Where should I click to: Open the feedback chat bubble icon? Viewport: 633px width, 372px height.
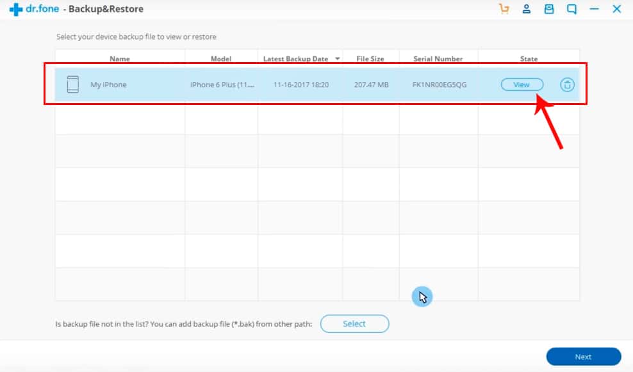tap(571, 9)
